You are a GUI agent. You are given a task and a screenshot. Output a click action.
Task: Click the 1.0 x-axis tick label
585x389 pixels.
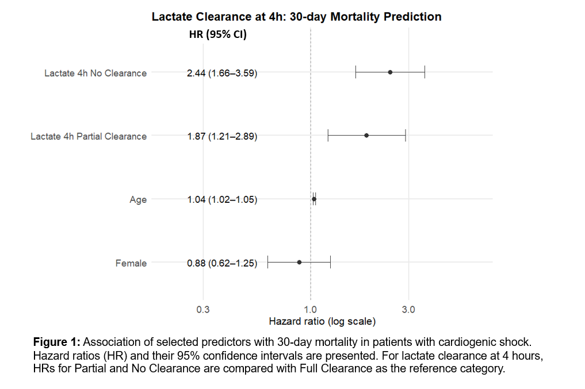coord(311,310)
